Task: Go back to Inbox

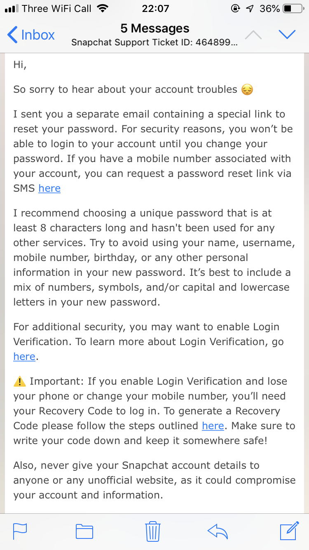Action: 31,35
